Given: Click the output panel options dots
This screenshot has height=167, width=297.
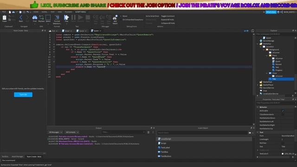Looking at the screenshot, I should coord(153,132).
